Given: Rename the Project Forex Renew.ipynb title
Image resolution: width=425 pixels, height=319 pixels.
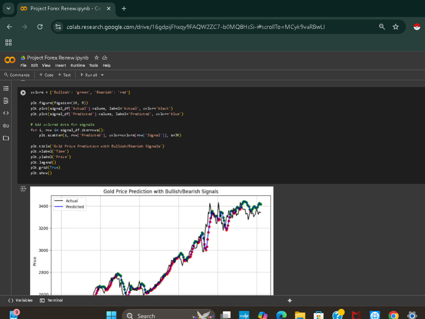Looking at the screenshot, I should (58, 57).
